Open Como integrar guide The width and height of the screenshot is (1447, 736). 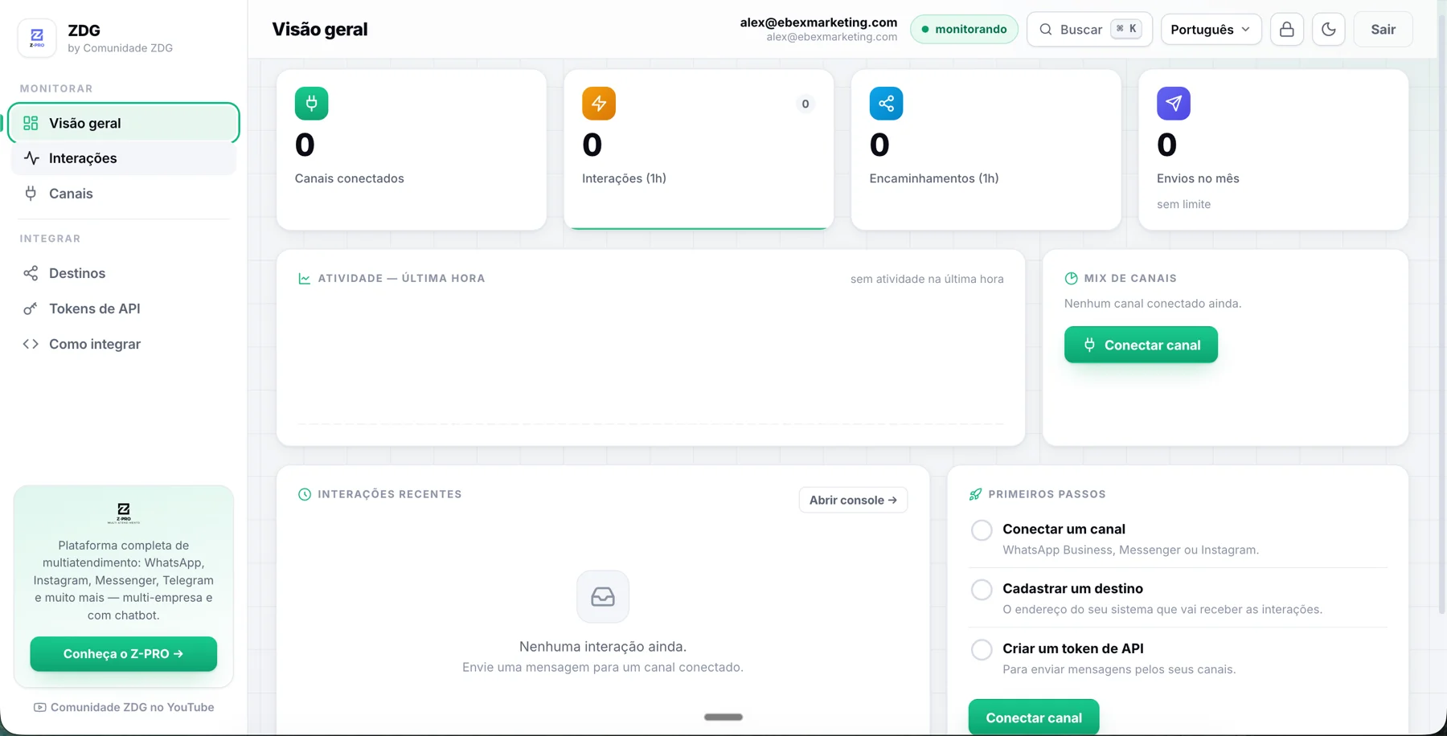pyautogui.click(x=124, y=344)
